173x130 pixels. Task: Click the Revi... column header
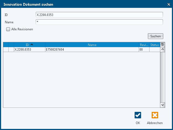(144, 45)
